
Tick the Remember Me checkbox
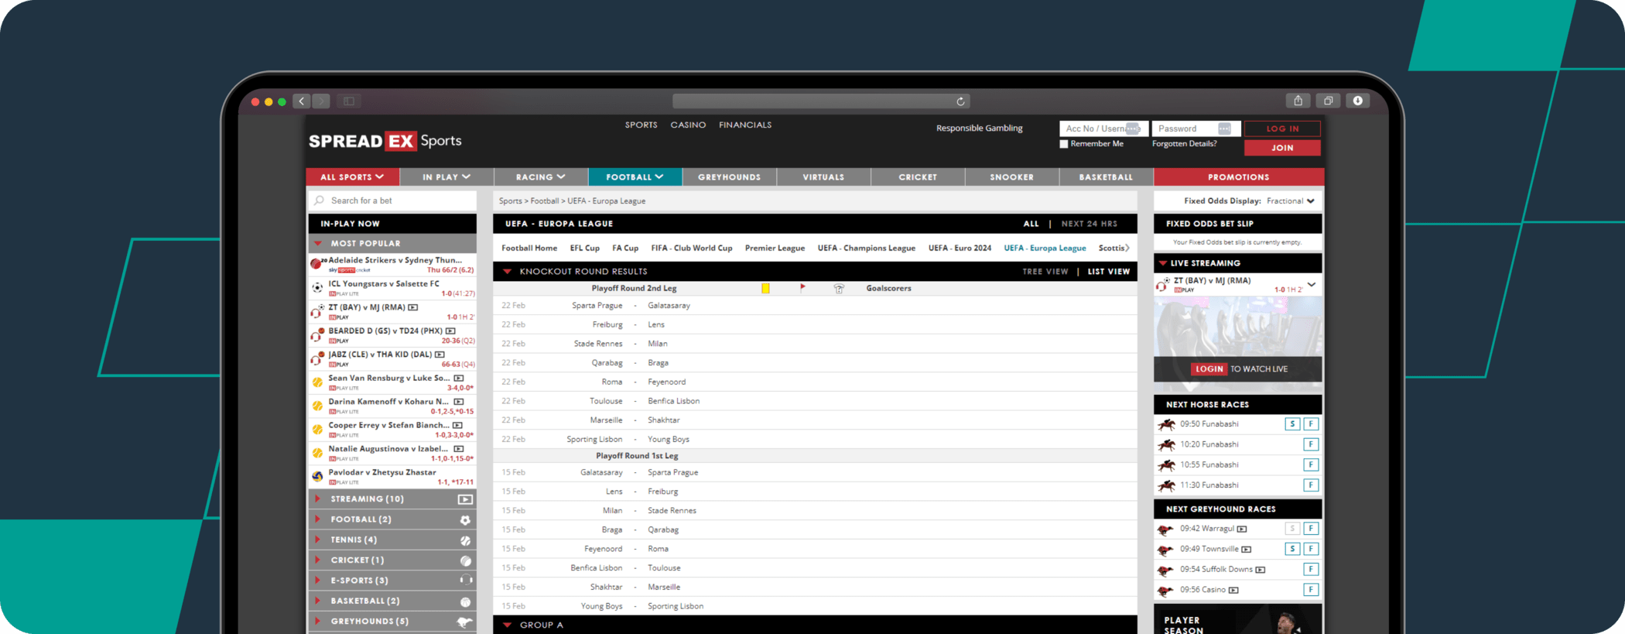(1064, 144)
